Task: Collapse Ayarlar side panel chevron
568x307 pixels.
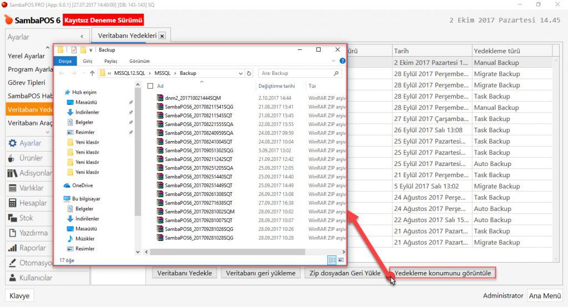Action: (x=82, y=37)
